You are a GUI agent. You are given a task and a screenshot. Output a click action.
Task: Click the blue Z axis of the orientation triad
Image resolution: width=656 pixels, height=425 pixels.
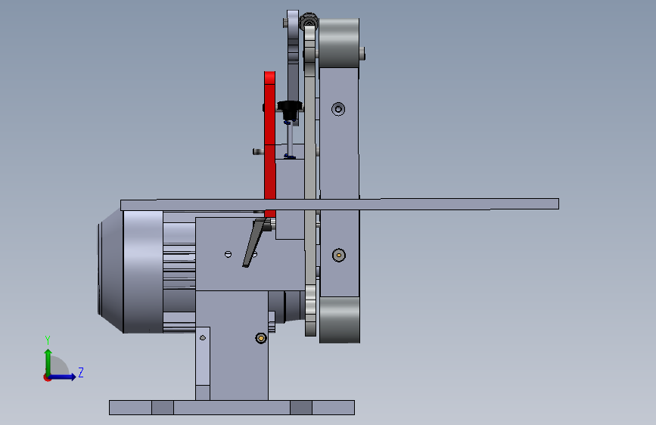(x=63, y=377)
